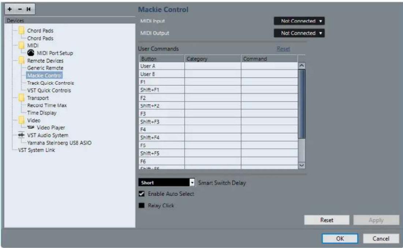This screenshot has height=248, width=403.
Task: Click the Chord Pads folder icon
Action: point(22,31)
